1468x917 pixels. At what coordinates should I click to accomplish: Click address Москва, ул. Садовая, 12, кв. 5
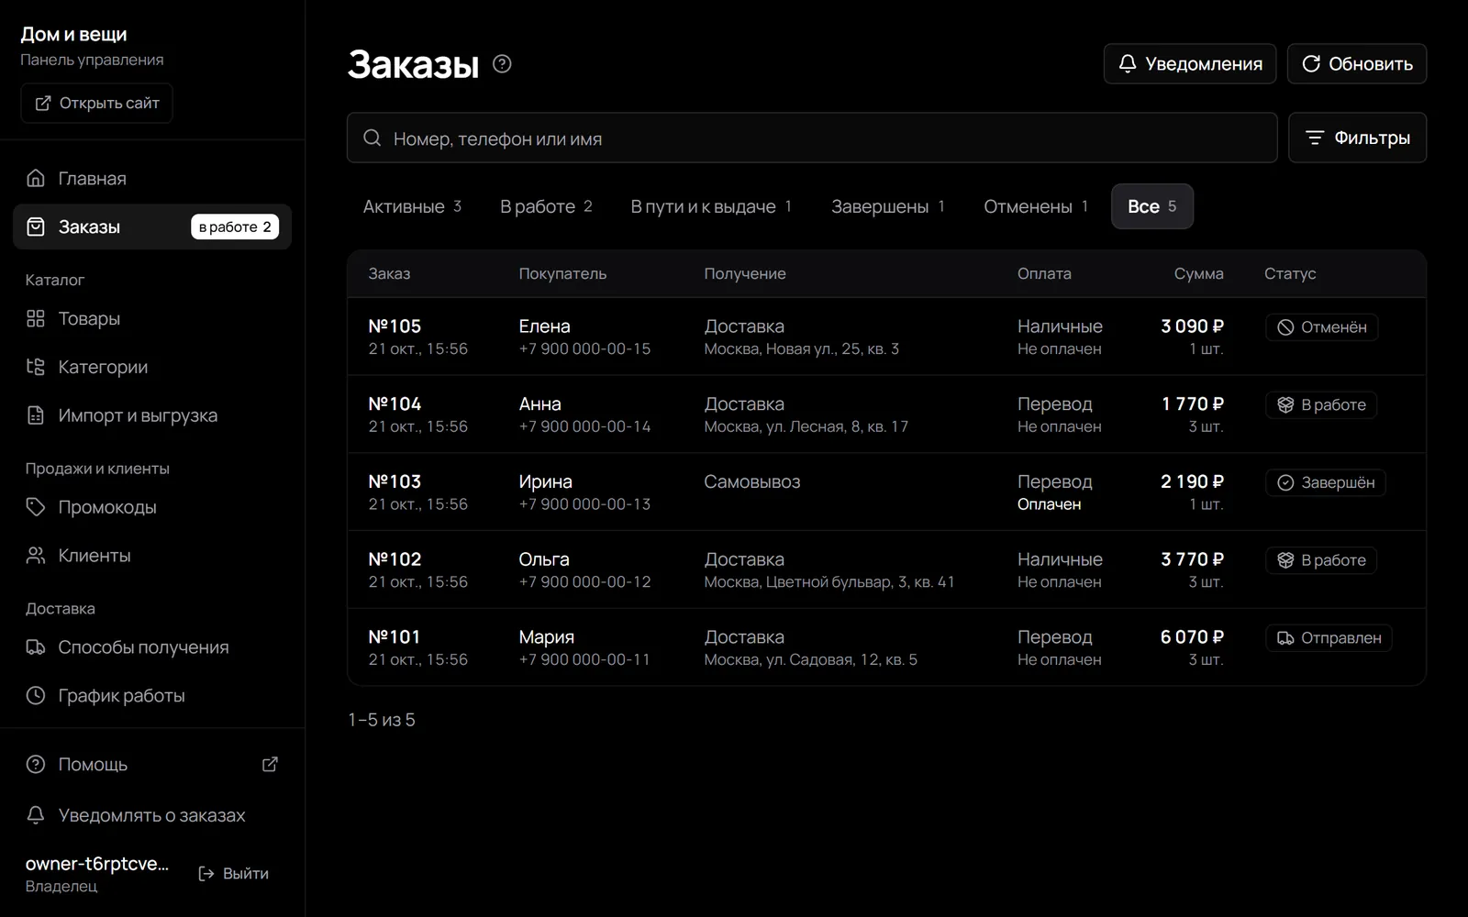point(810,660)
